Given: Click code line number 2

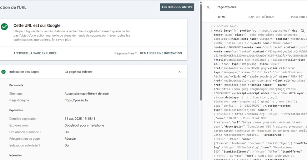Looking at the screenshot, I should coord(211,31).
